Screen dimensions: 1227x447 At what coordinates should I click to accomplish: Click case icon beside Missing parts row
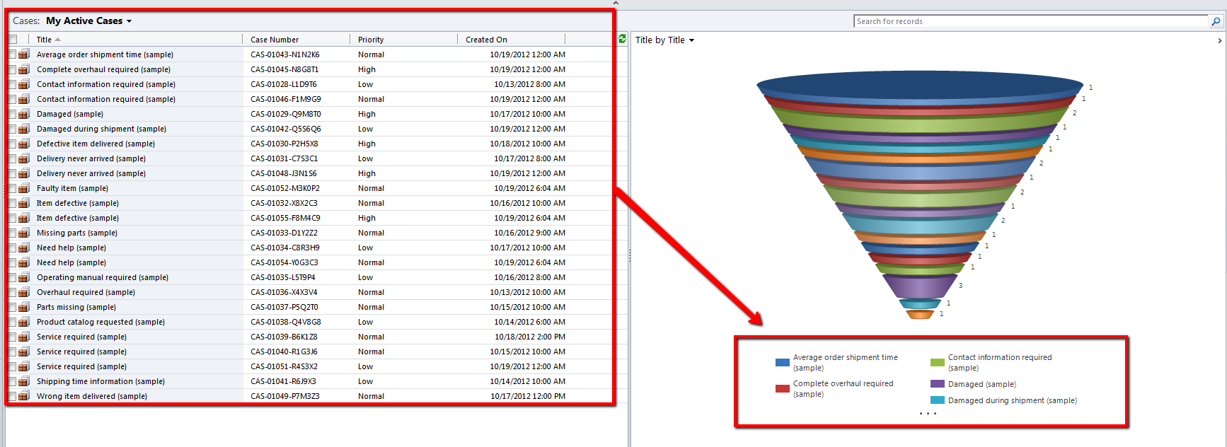[23, 233]
